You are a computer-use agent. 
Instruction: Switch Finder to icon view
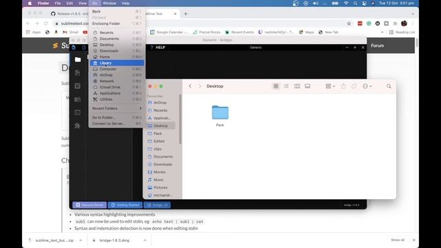pos(276,86)
